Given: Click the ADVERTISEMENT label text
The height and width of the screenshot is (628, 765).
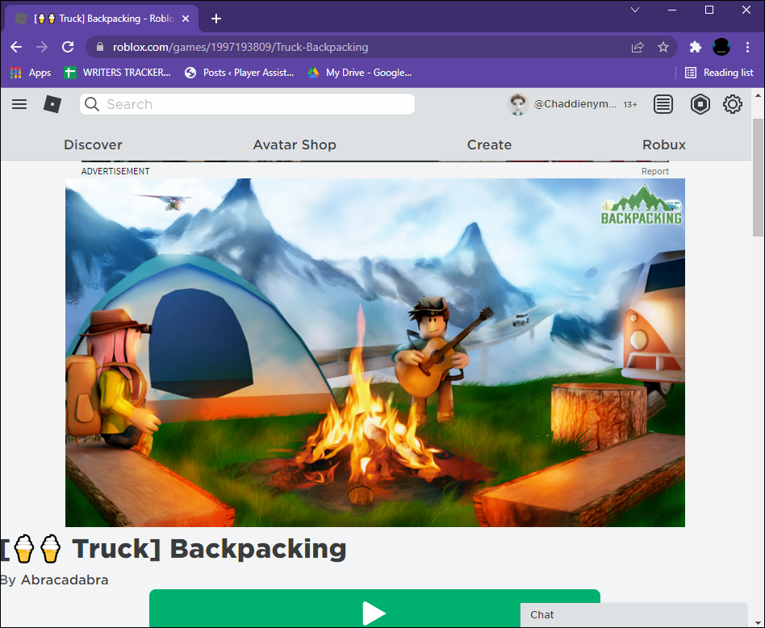Looking at the screenshot, I should pyautogui.click(x=115, y=171).
